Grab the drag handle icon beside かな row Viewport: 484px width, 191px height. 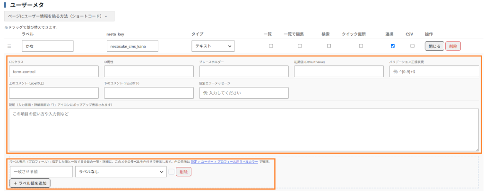tap(9, 46)
